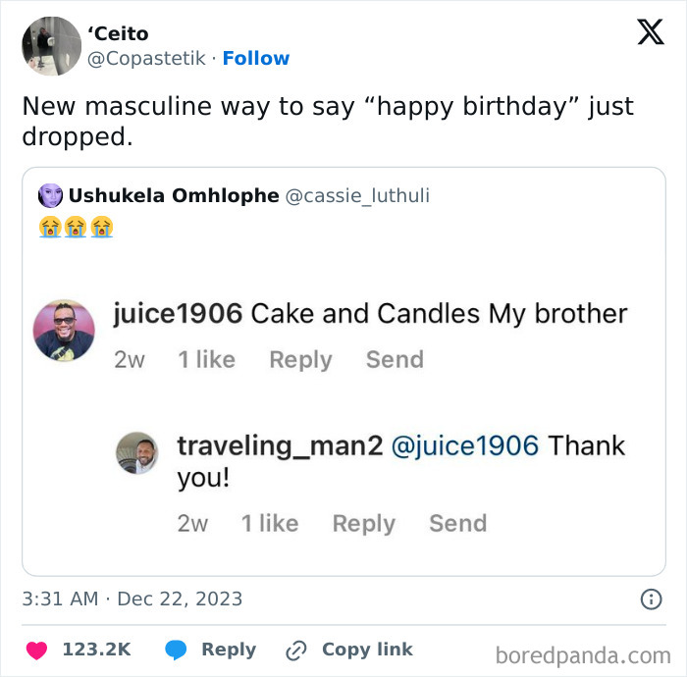Open traveling_man2's profile picture
687x677 pixels.
[x=136, y=452]
